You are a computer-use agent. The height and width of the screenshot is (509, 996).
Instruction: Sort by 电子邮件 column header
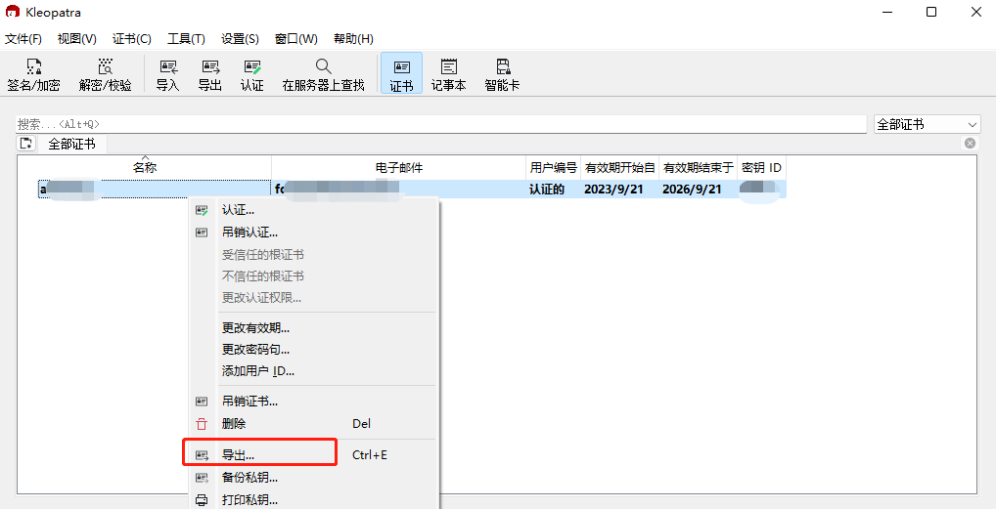point(399,168)
